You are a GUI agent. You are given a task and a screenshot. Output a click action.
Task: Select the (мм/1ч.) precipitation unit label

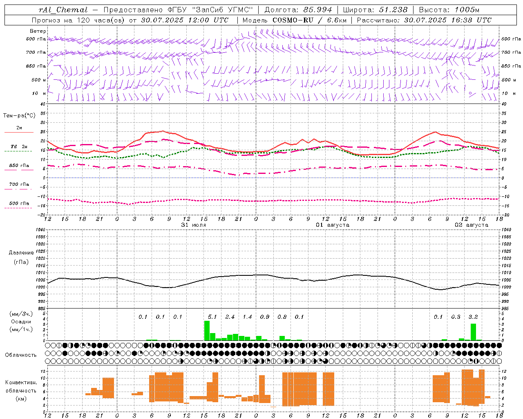[x=21, y=329]
